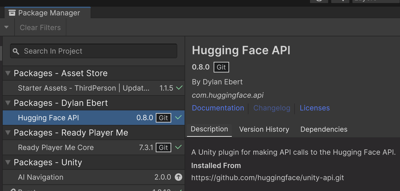This screenshot has width=400, height=191.
Task: Click the update arrow icon on AI Navigation row
Action: 179,177
